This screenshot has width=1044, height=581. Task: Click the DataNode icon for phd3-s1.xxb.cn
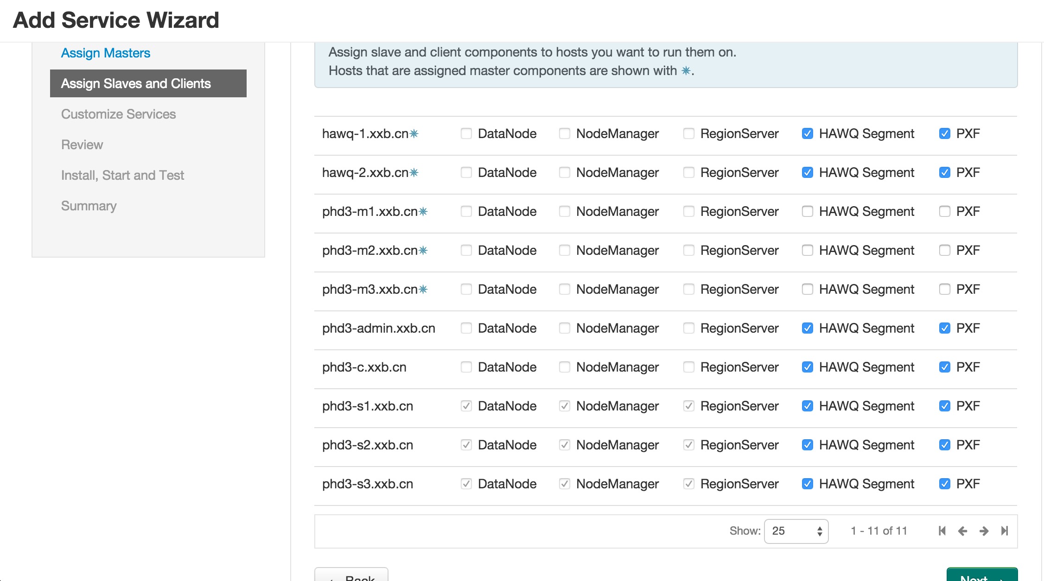point(465,405)
